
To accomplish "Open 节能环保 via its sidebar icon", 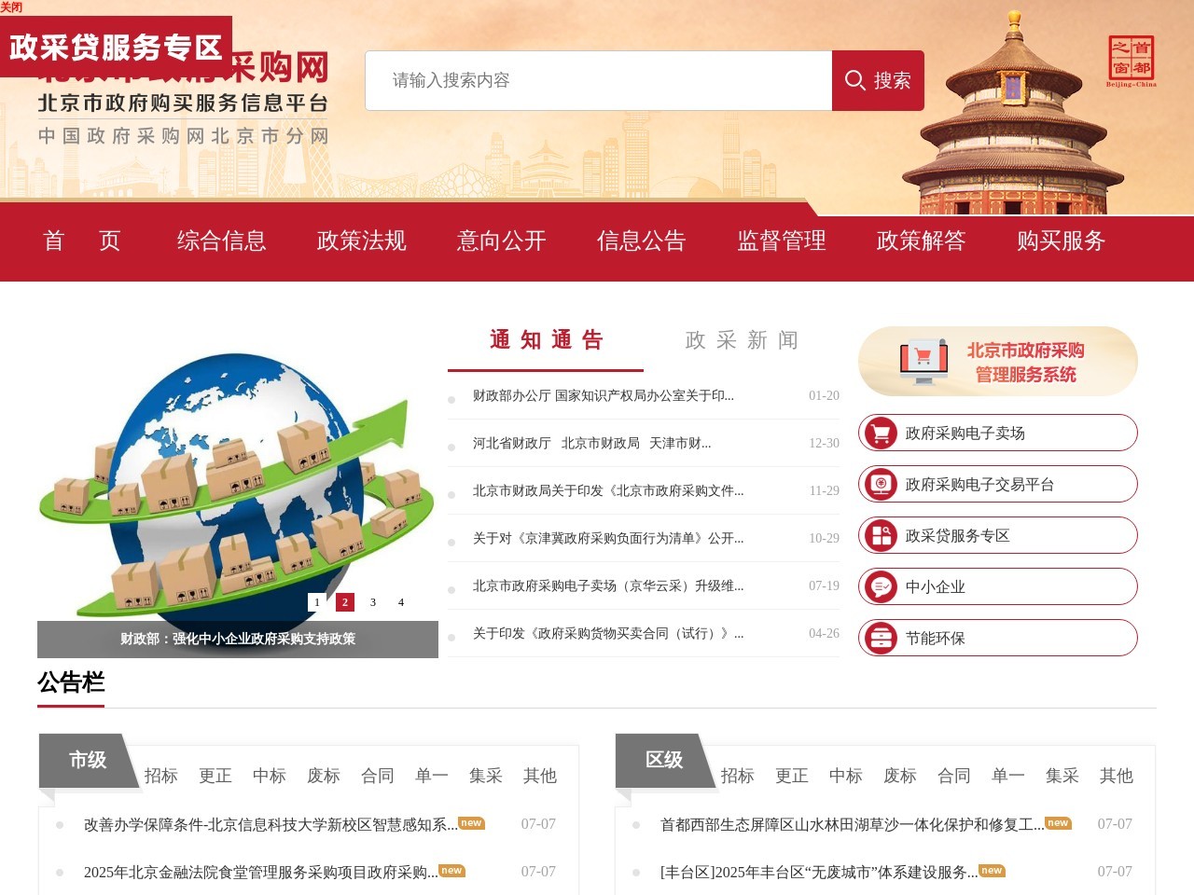I will pos(881,638).
